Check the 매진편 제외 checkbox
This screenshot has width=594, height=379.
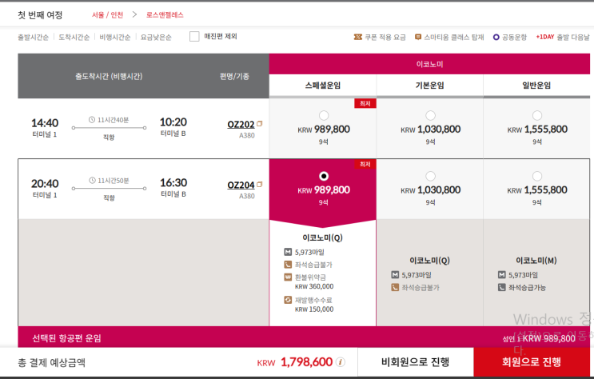194,37
